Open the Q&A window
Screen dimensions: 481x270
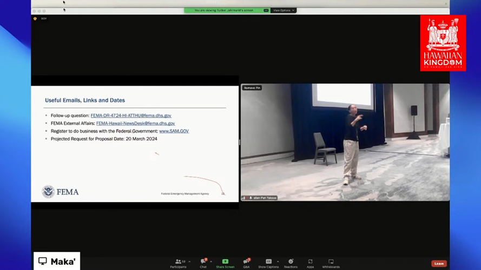(246, 262)
